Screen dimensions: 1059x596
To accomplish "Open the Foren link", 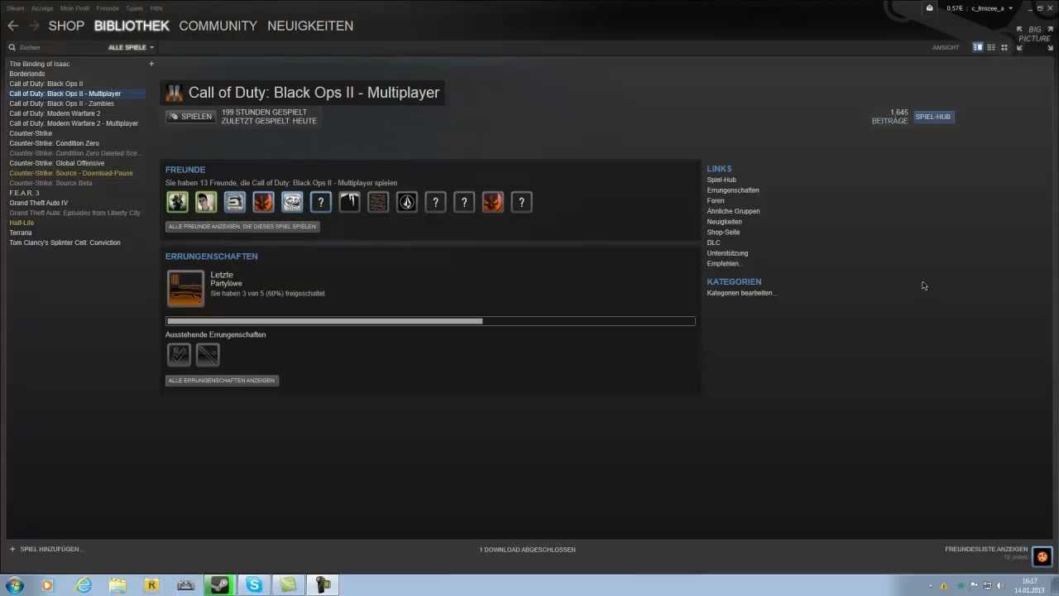I will tap(716, 200).
